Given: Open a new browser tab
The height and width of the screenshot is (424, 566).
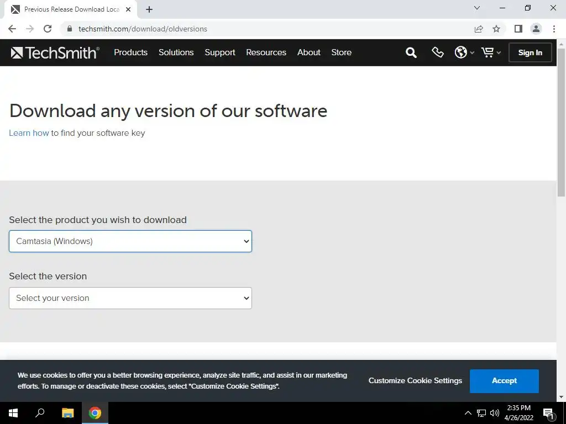Looking at the screenshot, I should pyautogui.click(x=149, y=10).
